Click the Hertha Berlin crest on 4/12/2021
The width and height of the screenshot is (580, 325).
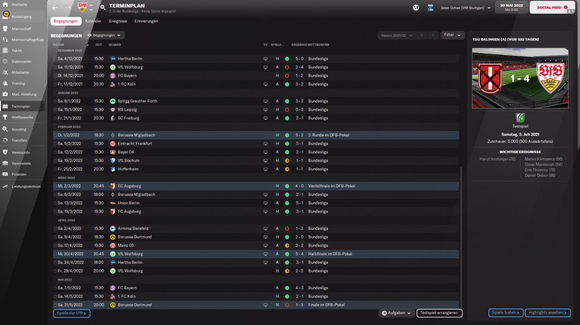113,58
